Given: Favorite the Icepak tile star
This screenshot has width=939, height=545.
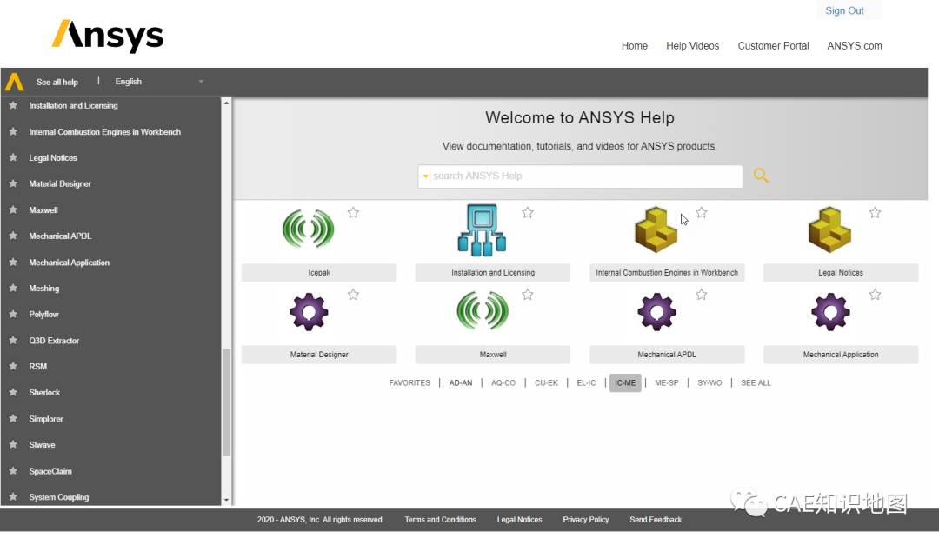Looking at the screenshot, I should (x=353, y=211).
